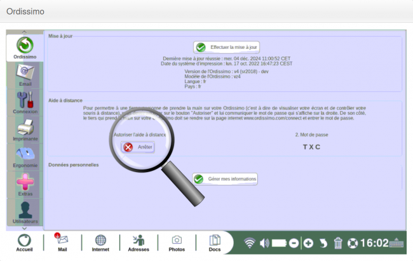The width and height of the screenshot is (413, 261).
Task: Toggle the on-screen keyboard icon
Action: 396,243
